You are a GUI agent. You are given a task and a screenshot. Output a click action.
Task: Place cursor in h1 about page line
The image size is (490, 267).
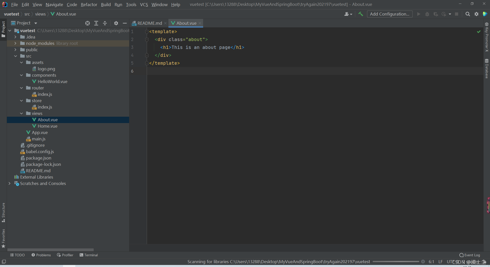[x=202, y=47]
